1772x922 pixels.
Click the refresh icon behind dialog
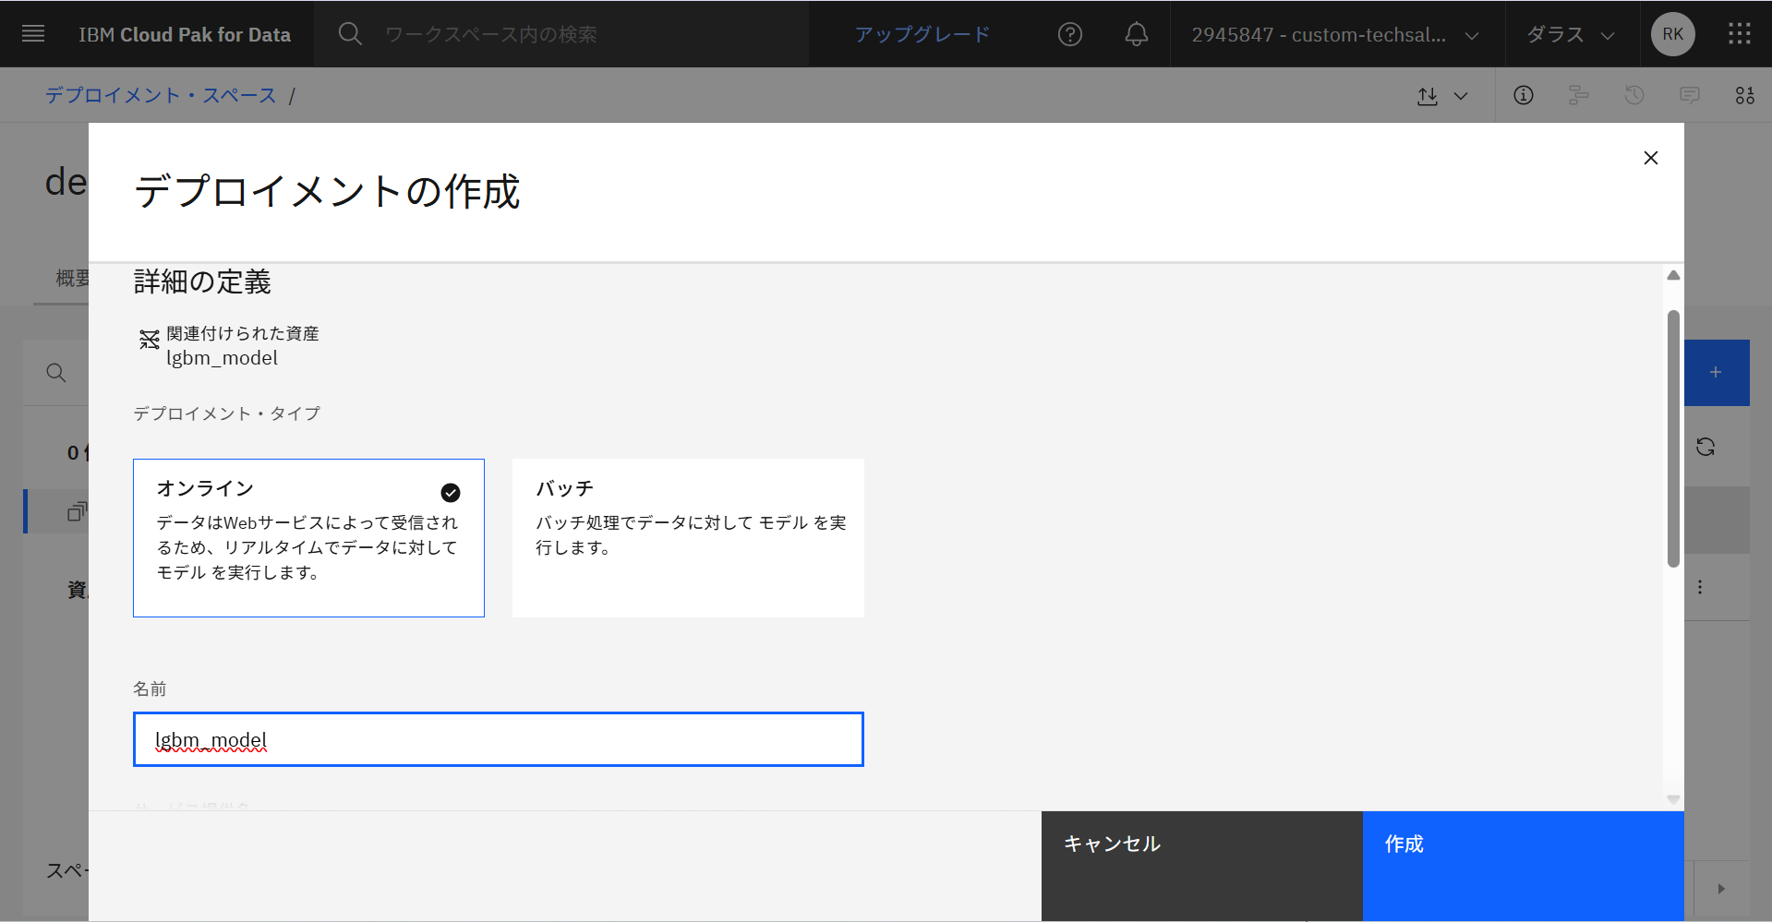tap(1706, 447)
